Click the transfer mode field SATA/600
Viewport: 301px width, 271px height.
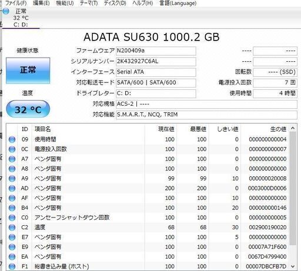[x=156, y=83]
